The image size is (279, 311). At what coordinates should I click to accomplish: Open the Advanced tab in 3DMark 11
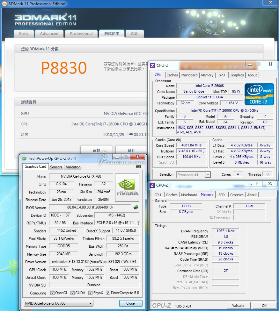pos(49,33)
